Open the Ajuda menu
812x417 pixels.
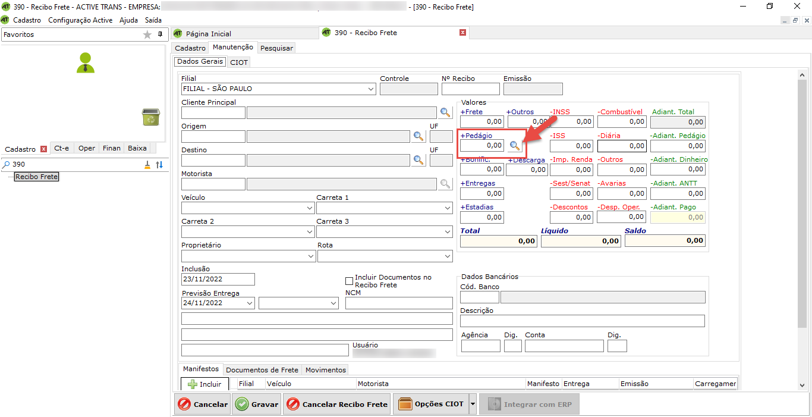point(128,20)
